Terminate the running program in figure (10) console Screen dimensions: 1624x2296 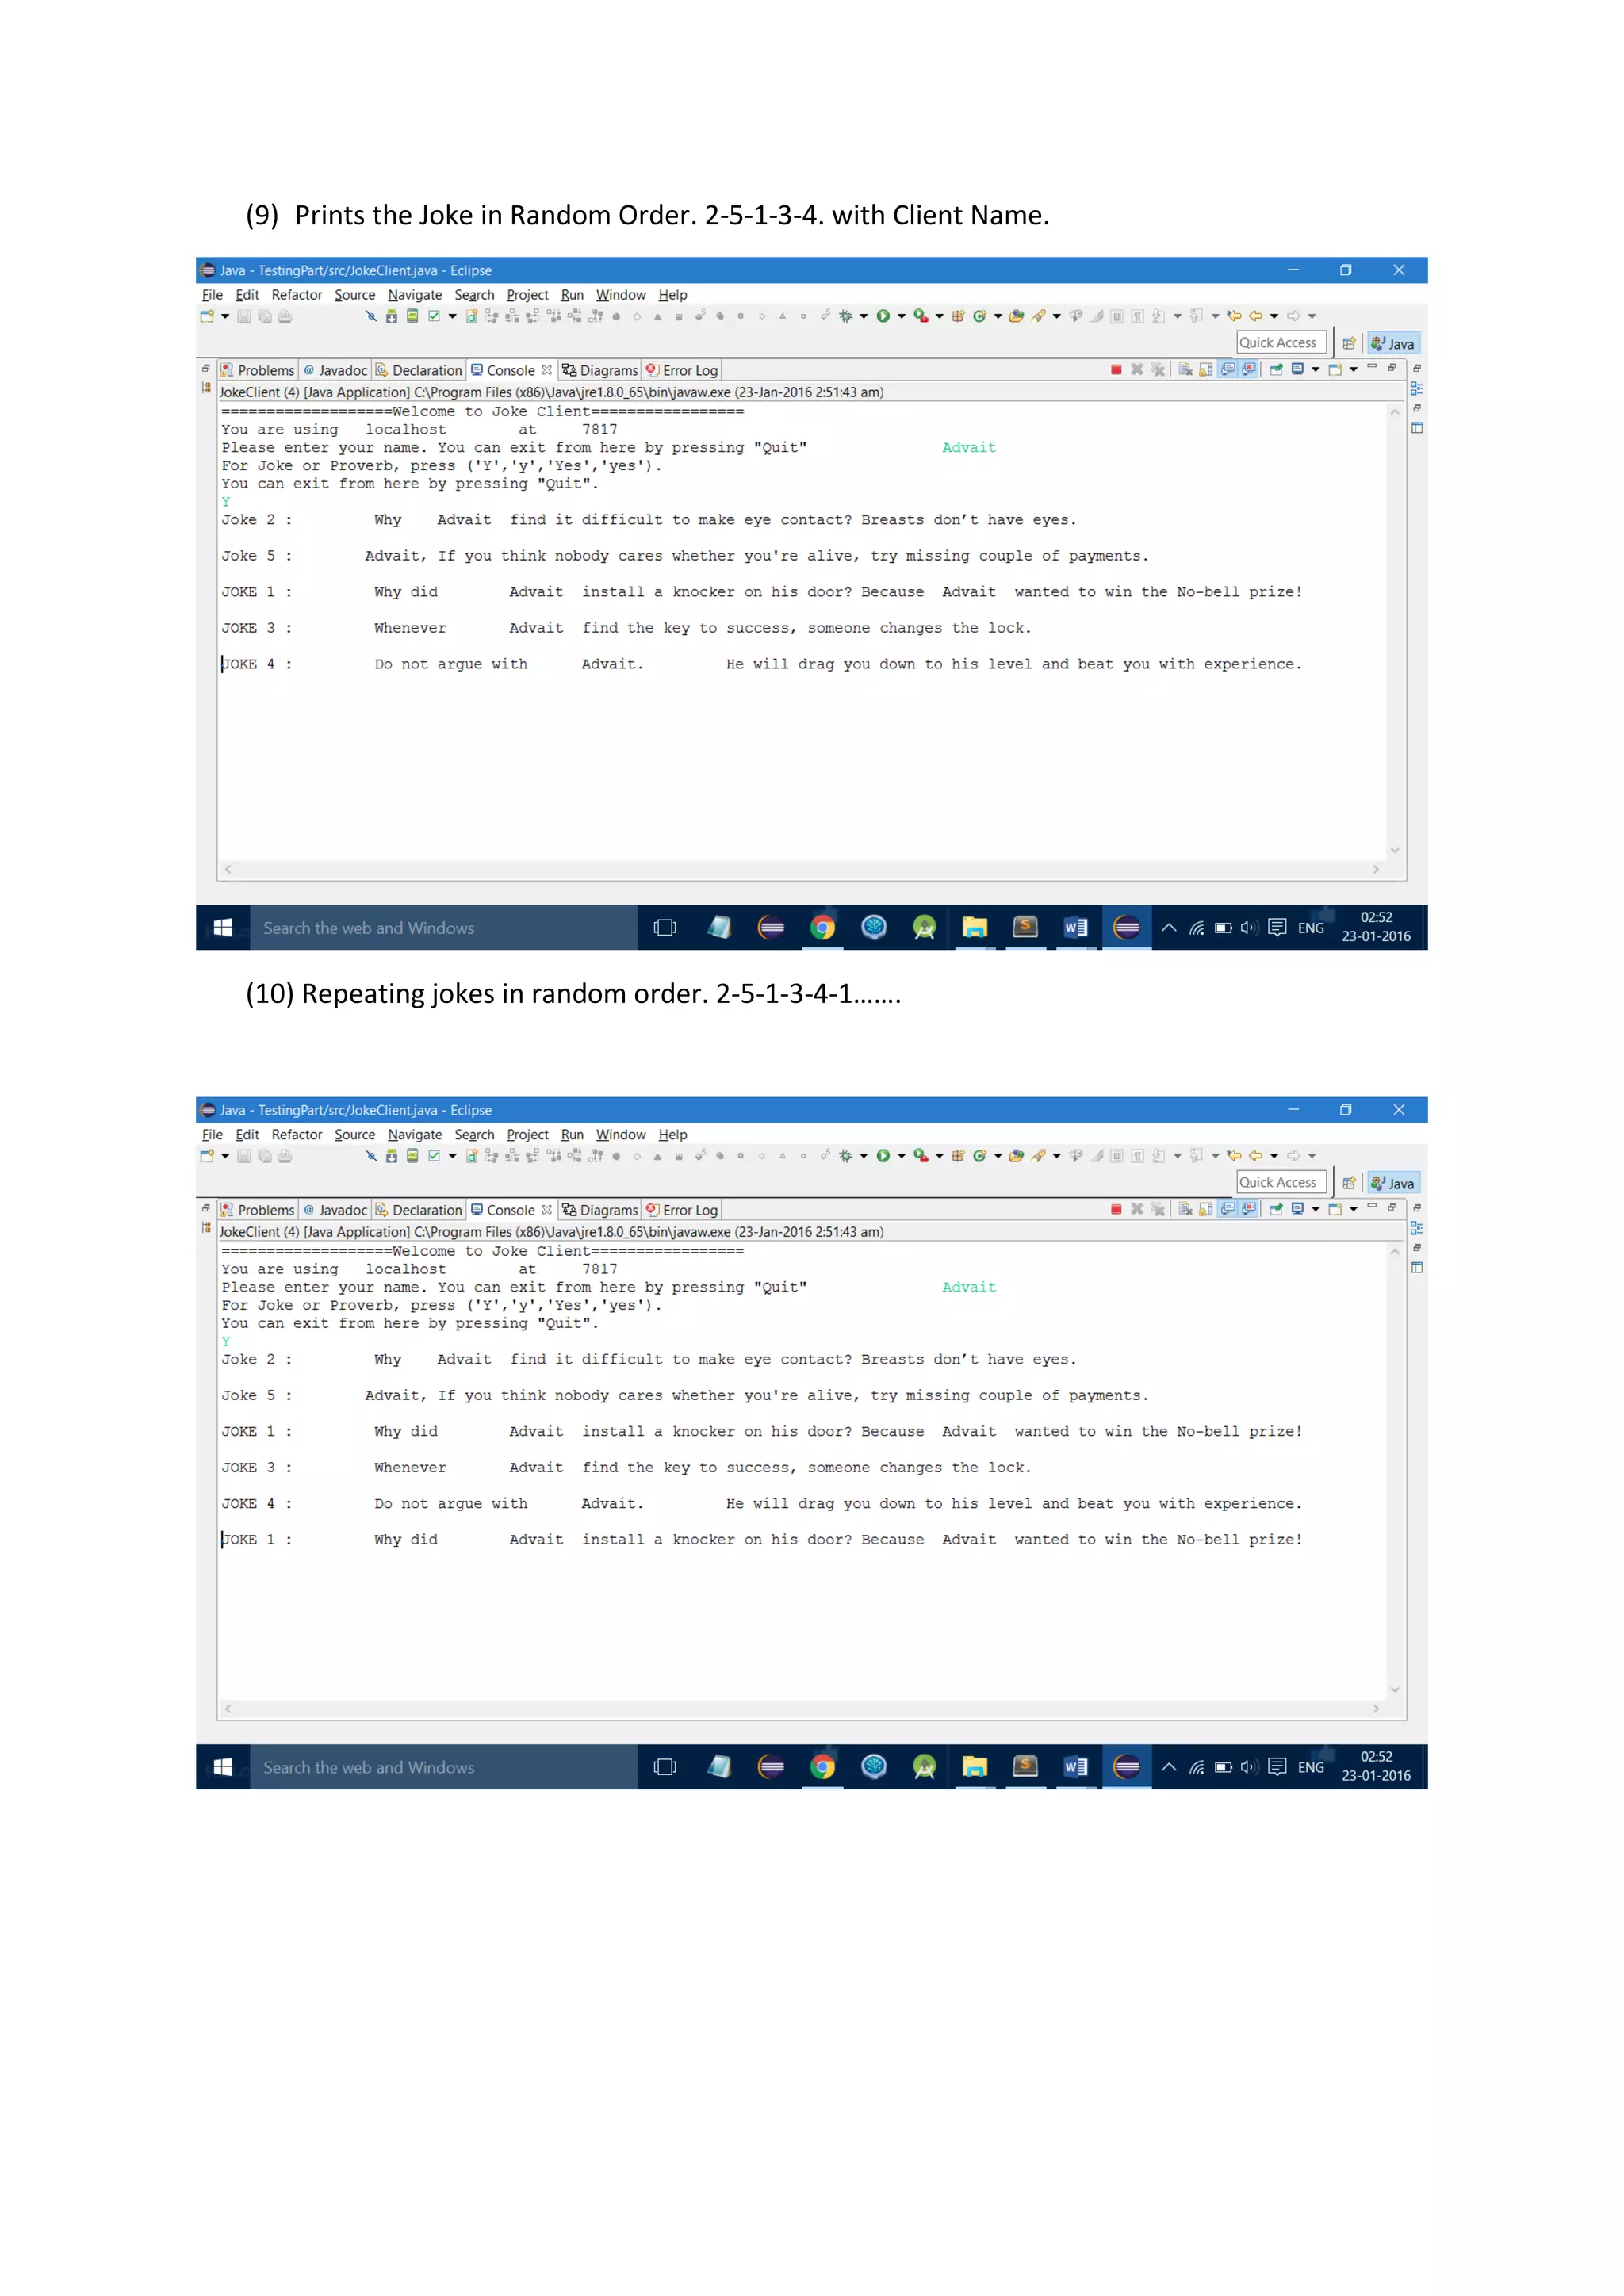[x=1116, y=1210]
